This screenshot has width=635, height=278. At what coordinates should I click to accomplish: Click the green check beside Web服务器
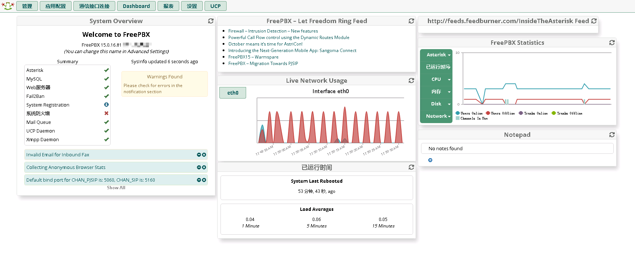[106, 87]
